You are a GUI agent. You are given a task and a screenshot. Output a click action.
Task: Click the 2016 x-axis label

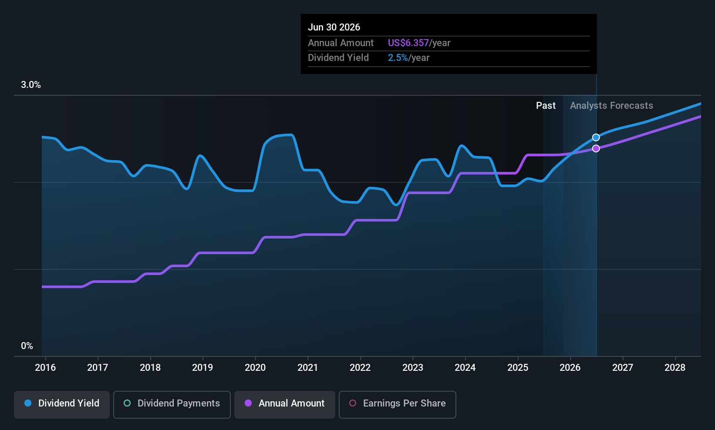pyautogui.click(x=45, y=367)
